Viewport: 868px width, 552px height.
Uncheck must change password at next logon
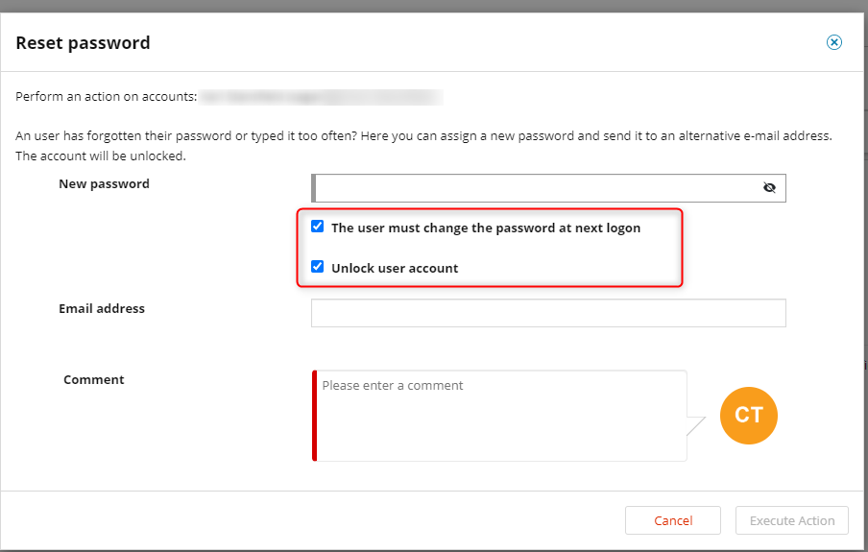[x=317, y=227]
